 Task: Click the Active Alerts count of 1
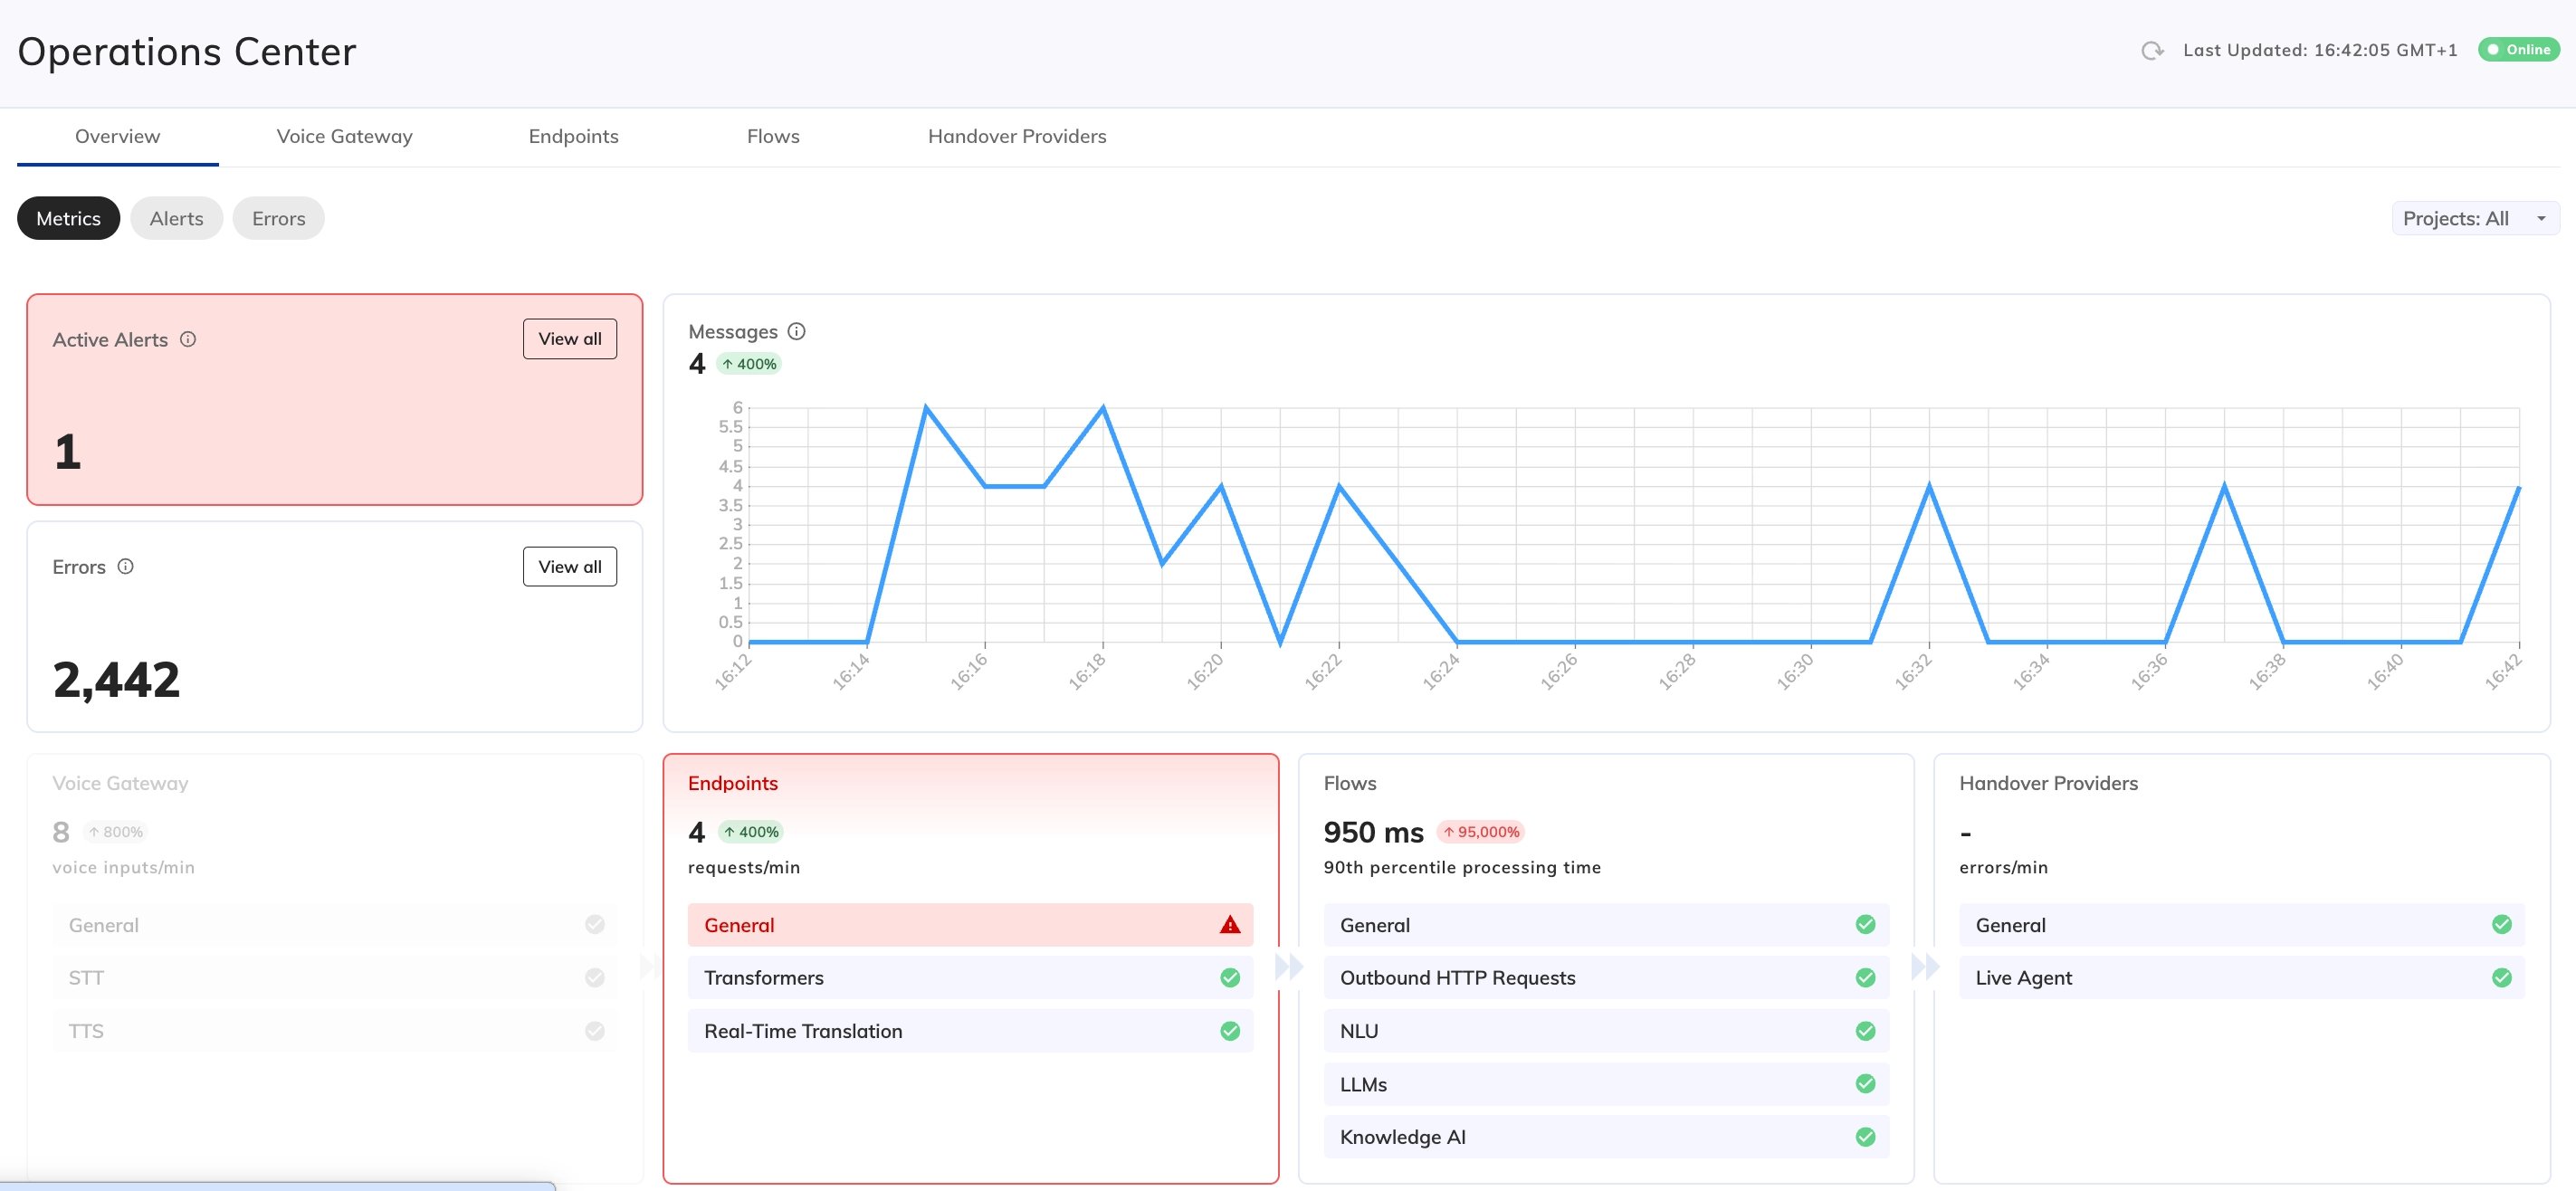pyautogui.click(x=67, y=452)
